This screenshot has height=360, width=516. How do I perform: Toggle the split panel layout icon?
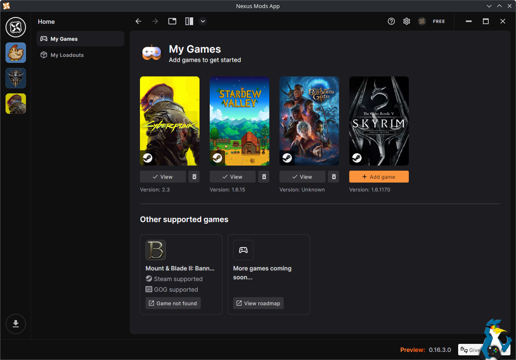coord(189,21)
